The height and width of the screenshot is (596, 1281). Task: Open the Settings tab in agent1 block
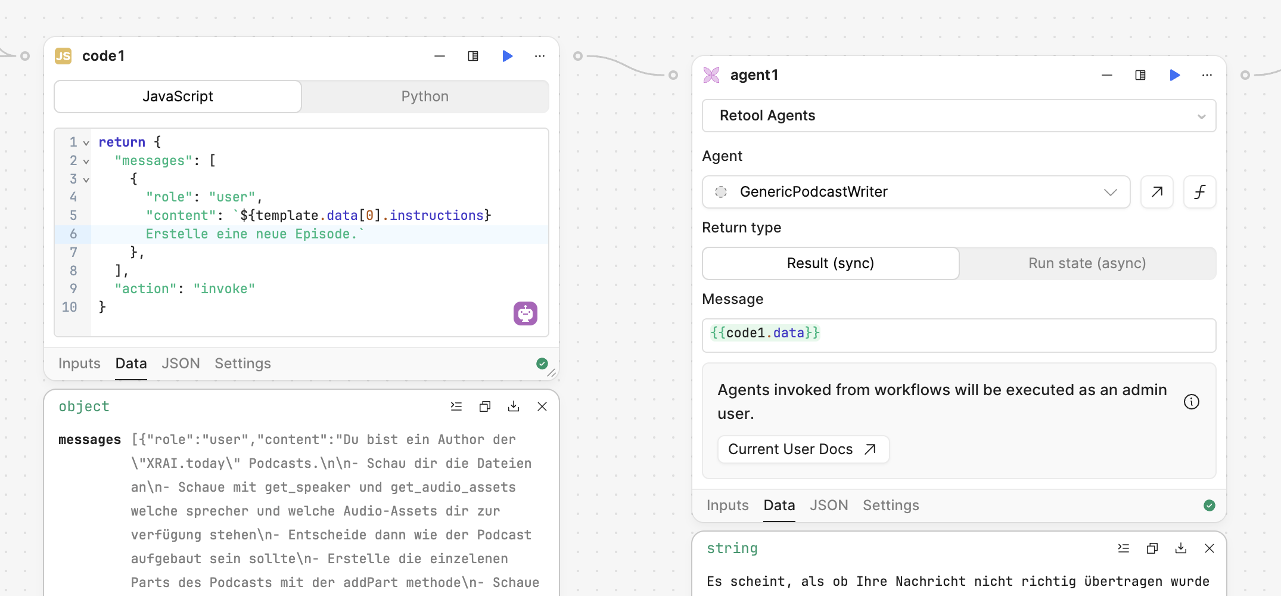click(891, 505)
